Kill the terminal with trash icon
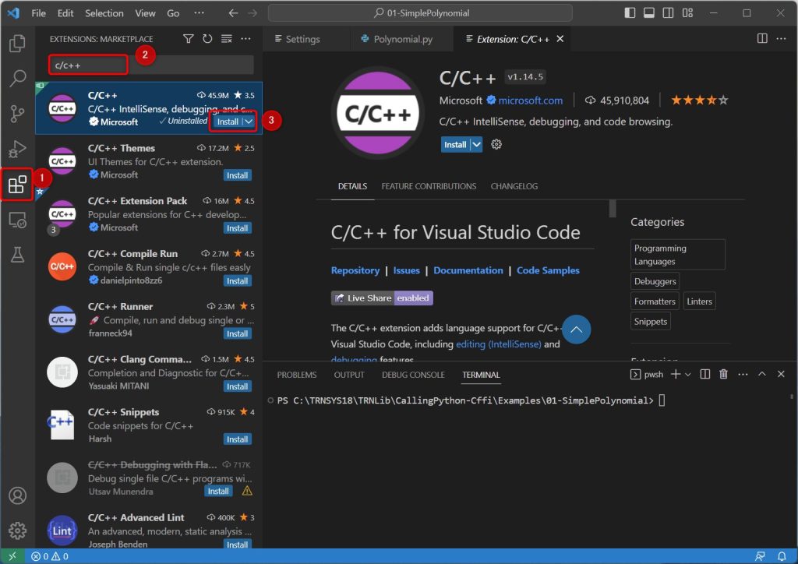 coord(723,374)
